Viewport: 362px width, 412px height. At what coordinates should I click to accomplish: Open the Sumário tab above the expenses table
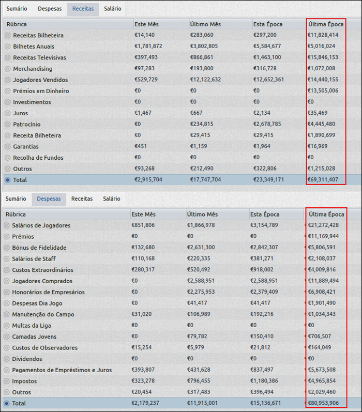[16, 199]
